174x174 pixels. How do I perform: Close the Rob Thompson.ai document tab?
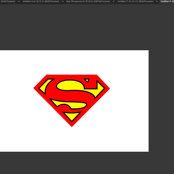114,1
